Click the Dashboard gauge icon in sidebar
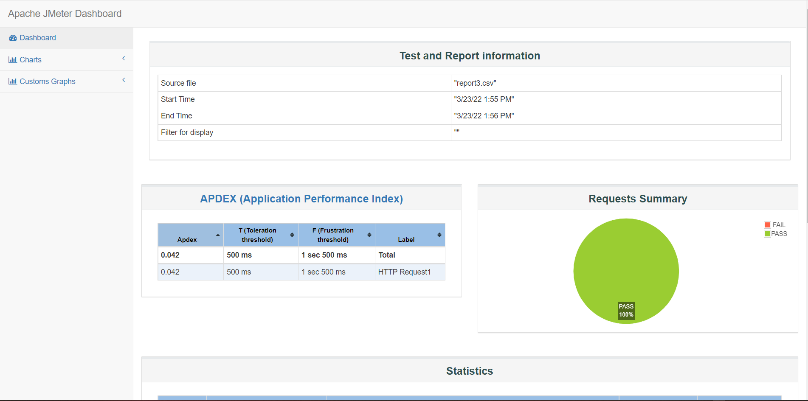The width and height of the screenshot is (808, 401). point(13,38)
